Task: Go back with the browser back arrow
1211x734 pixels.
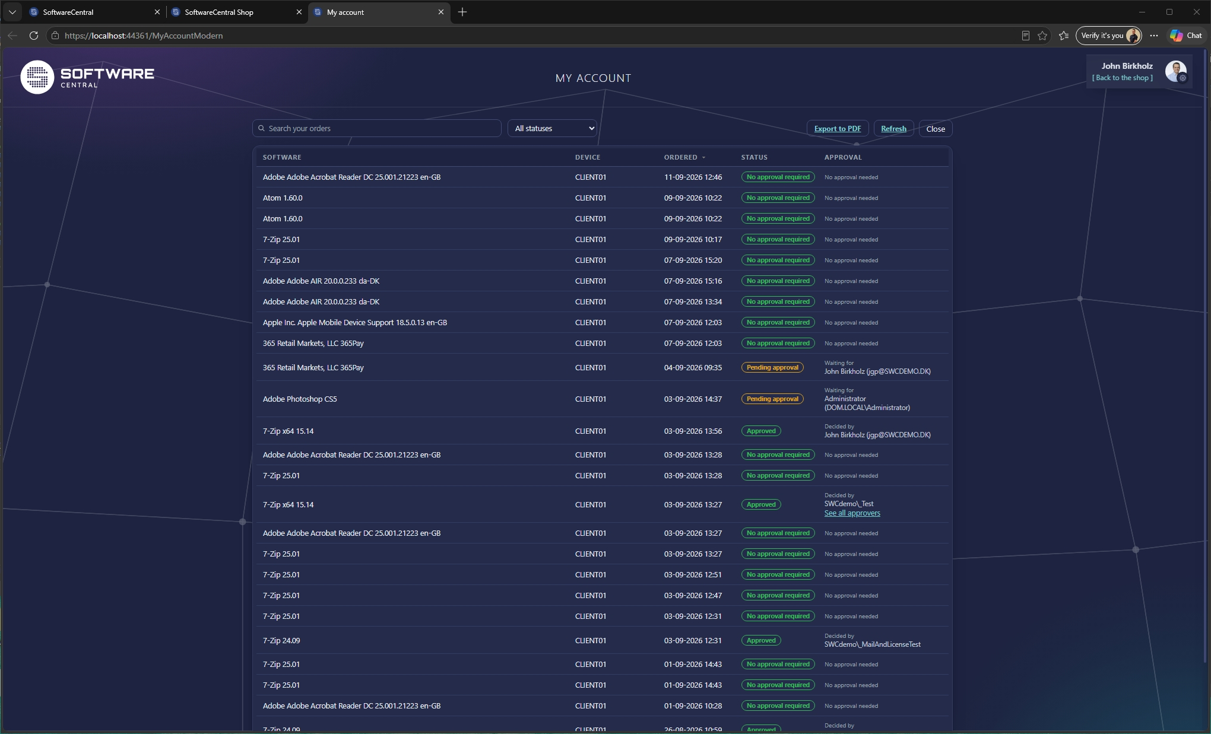Action: click(x=12, y=36)
